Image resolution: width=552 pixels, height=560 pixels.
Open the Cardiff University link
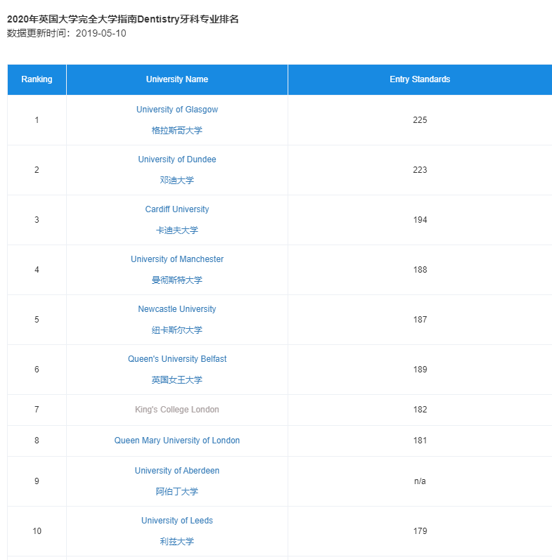177,209
